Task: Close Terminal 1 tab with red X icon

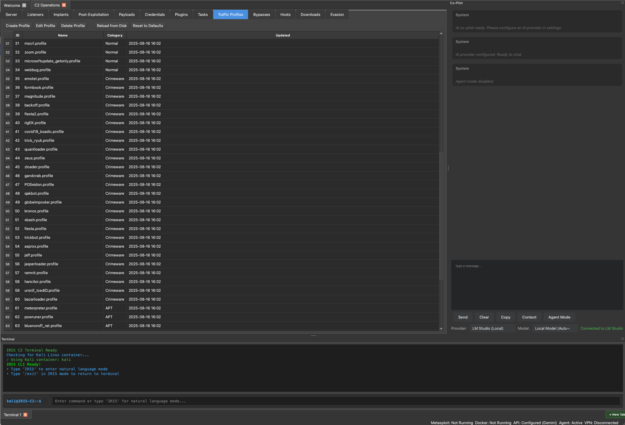Action: tap(25, 415)
